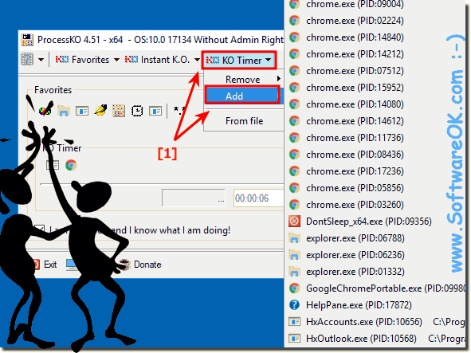Click the browse field with the ellipsis
This screenshot has height=353, width=471.
point(194,198)
